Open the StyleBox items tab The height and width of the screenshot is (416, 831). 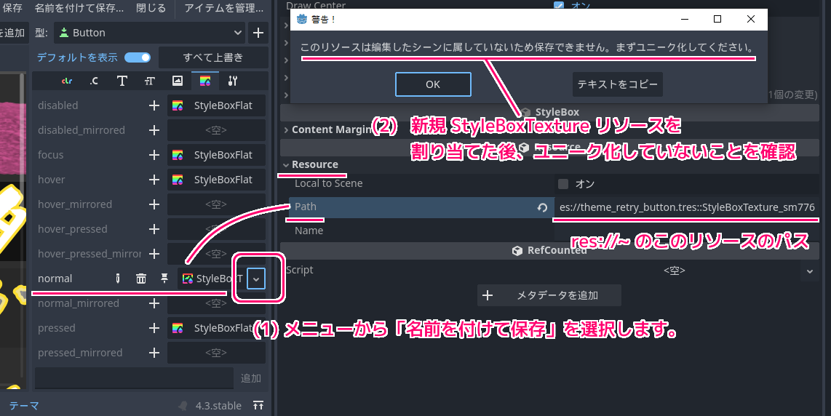tap(205, 81)
